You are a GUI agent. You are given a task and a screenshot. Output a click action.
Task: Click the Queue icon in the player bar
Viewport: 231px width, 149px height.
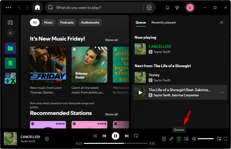[179, 139]
